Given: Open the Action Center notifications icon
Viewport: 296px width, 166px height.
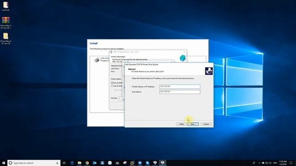Looking at the screenshot, I should (x=291, y=163).
